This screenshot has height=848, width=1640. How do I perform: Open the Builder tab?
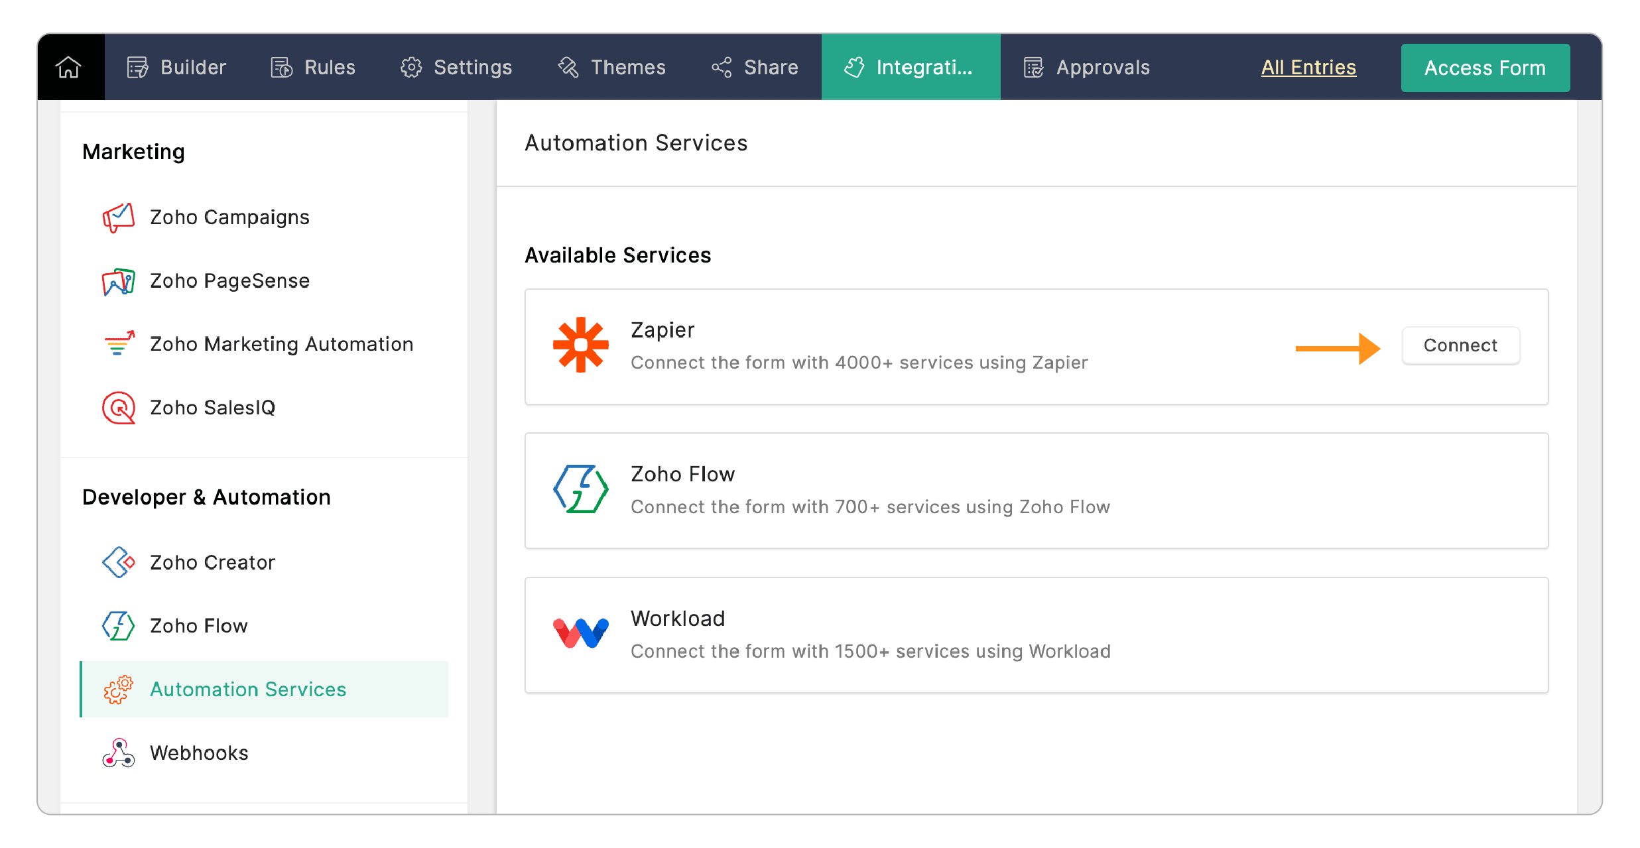[x=176, y=67]
